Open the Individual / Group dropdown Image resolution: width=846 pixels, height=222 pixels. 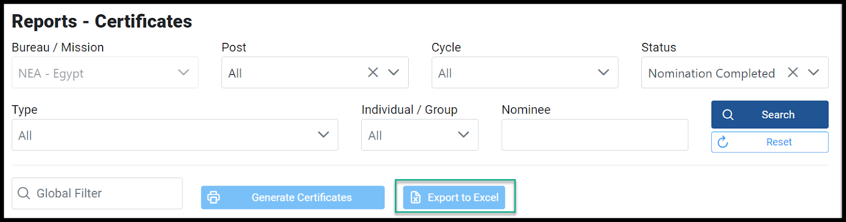(x=420, y=135)
